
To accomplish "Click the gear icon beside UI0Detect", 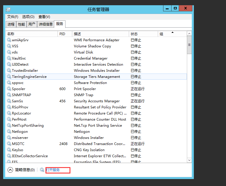I will coord(9,64).
